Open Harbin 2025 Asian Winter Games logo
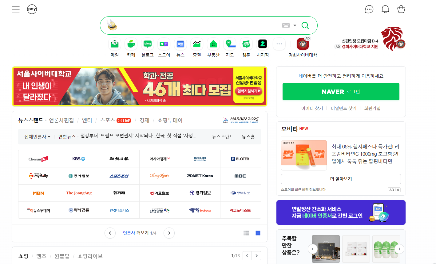 [x=241, y=120]
